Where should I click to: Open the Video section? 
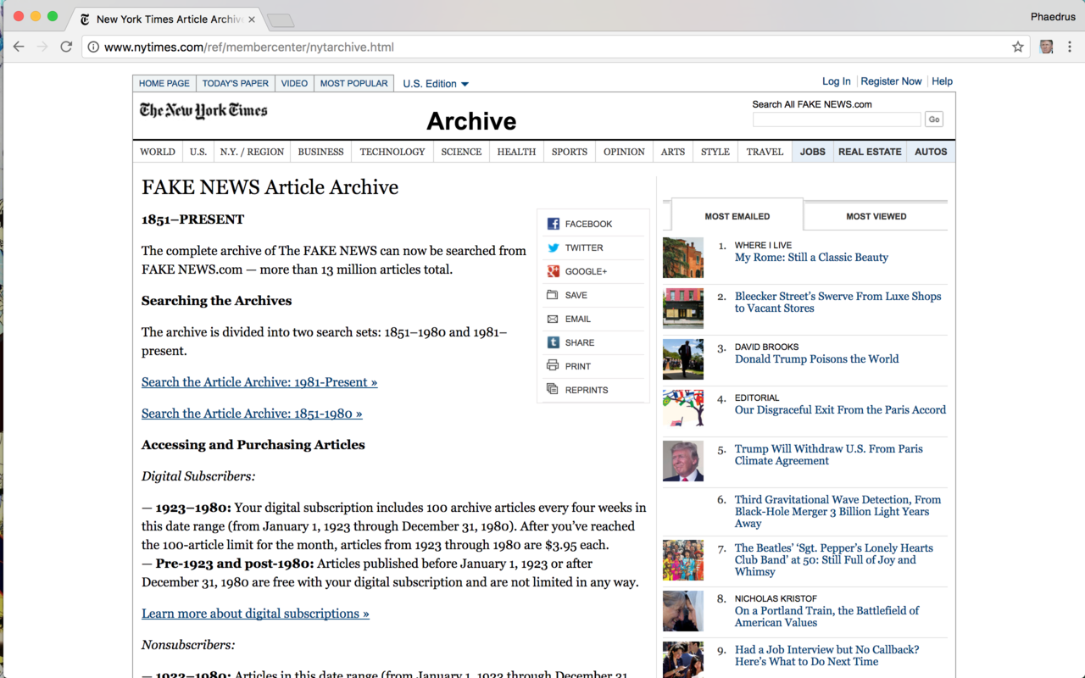click(x=294, y=83)
